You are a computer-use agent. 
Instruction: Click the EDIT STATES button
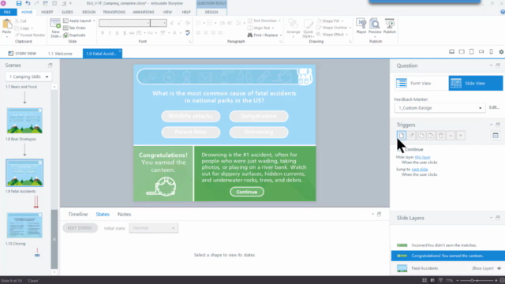(80, 228)
